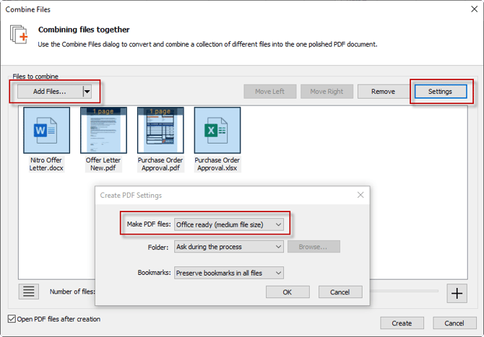Select the Nitro Offer Letter.docx Word icon

[x=47, y=131]
